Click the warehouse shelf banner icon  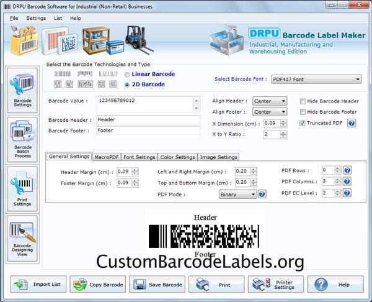point(103,40)
